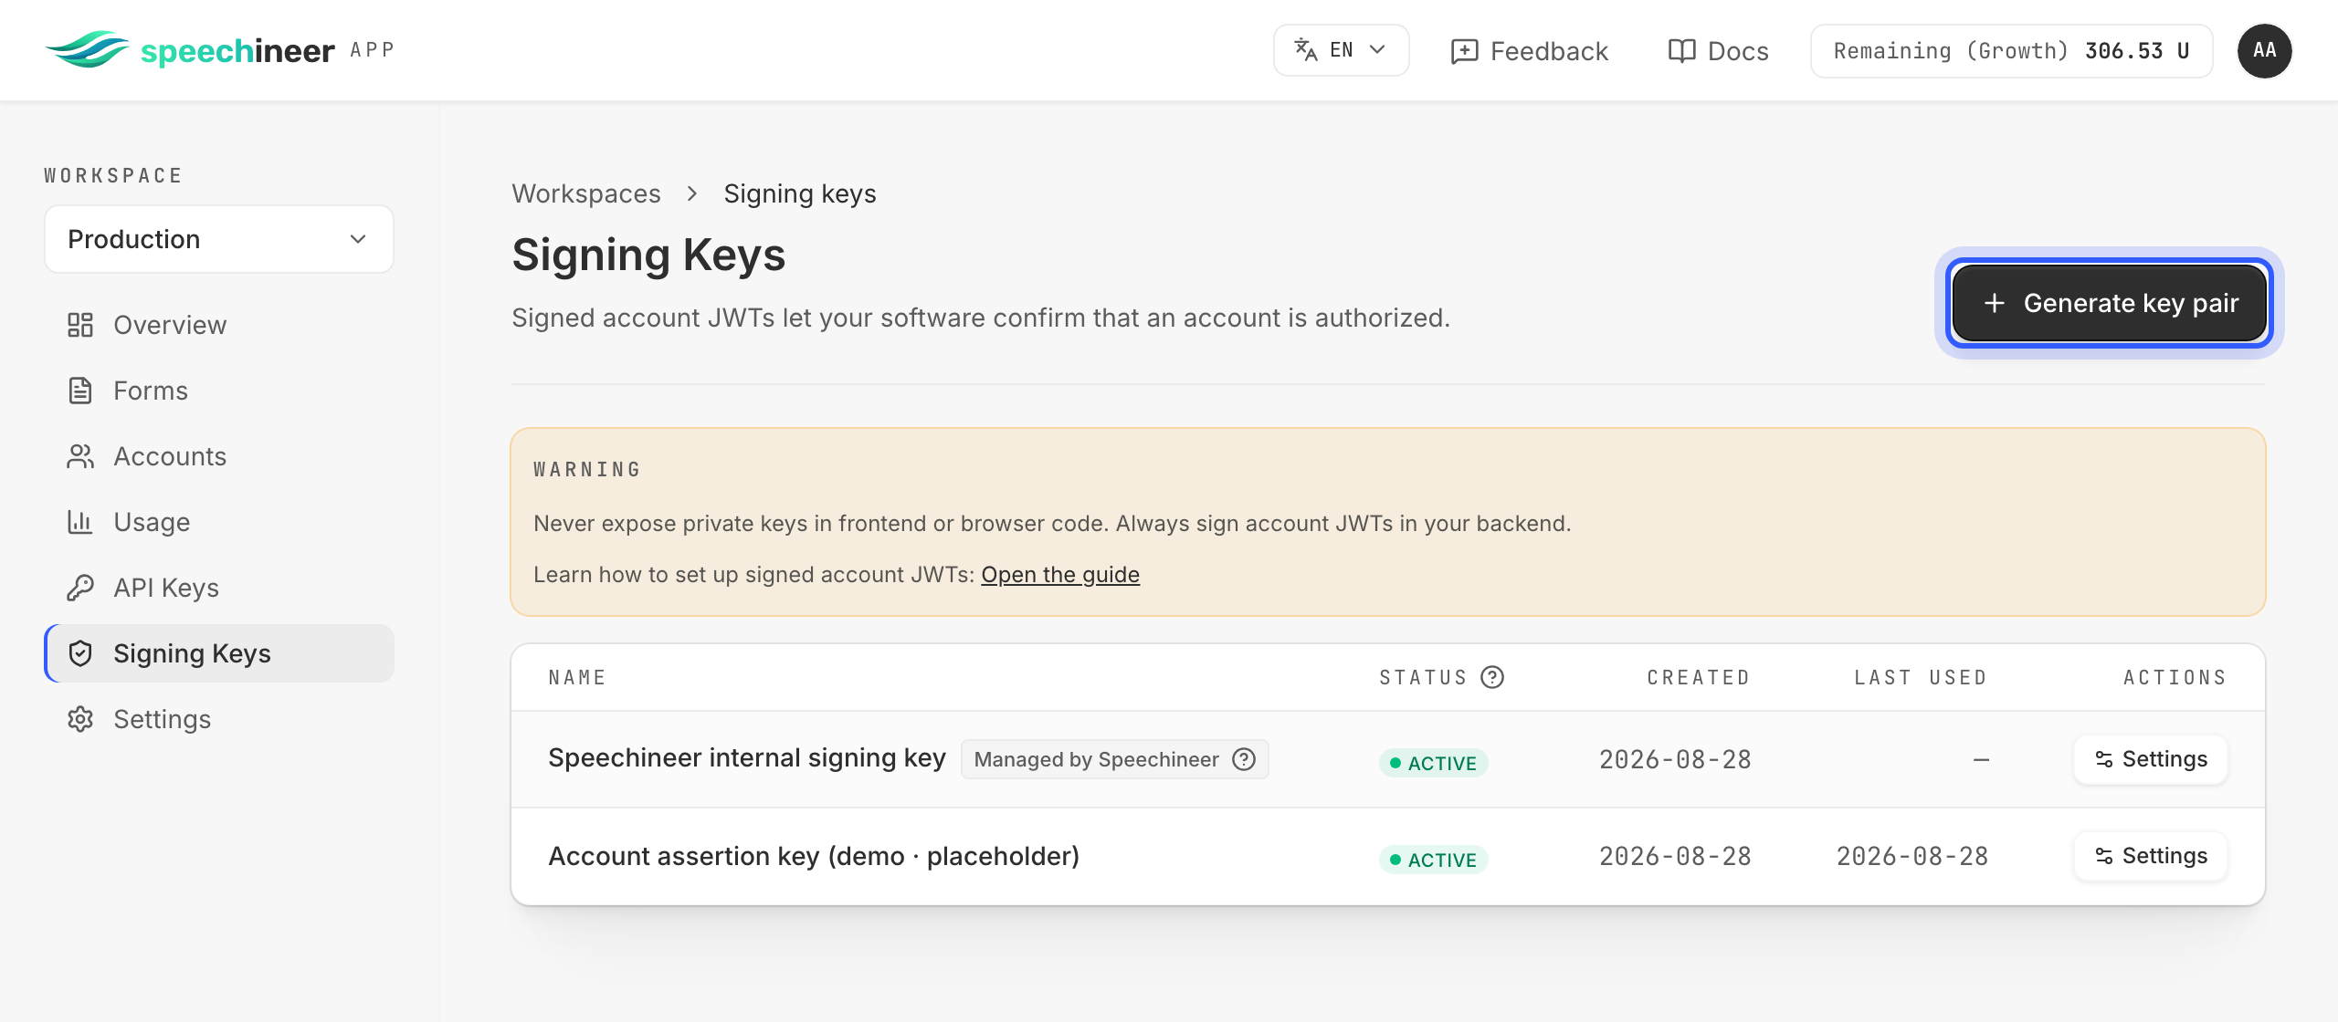Open the Feedback link
Image resolution: width=2338 pixels, height=1022 pixels.
(x=1529, y=51)
